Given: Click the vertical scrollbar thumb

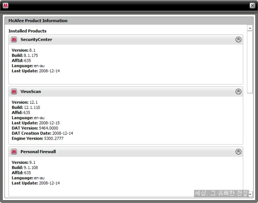Looking at the screenshot, I should 250,62.
